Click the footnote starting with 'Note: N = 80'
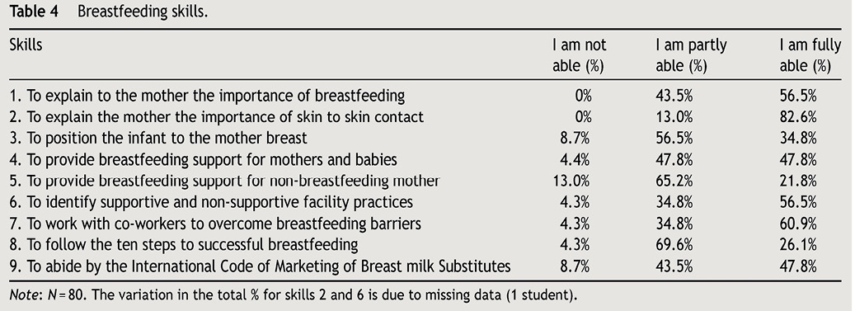This screenshot has height=311, width=855. pyautogui.click(x=294, y=295)
